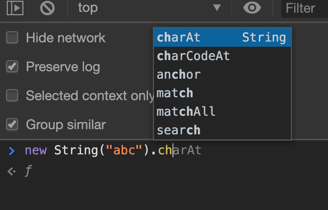This screenshot has width=328, height=210.
Task: Enable the Hide network checkbox
Action: click(x=12, y=37)
